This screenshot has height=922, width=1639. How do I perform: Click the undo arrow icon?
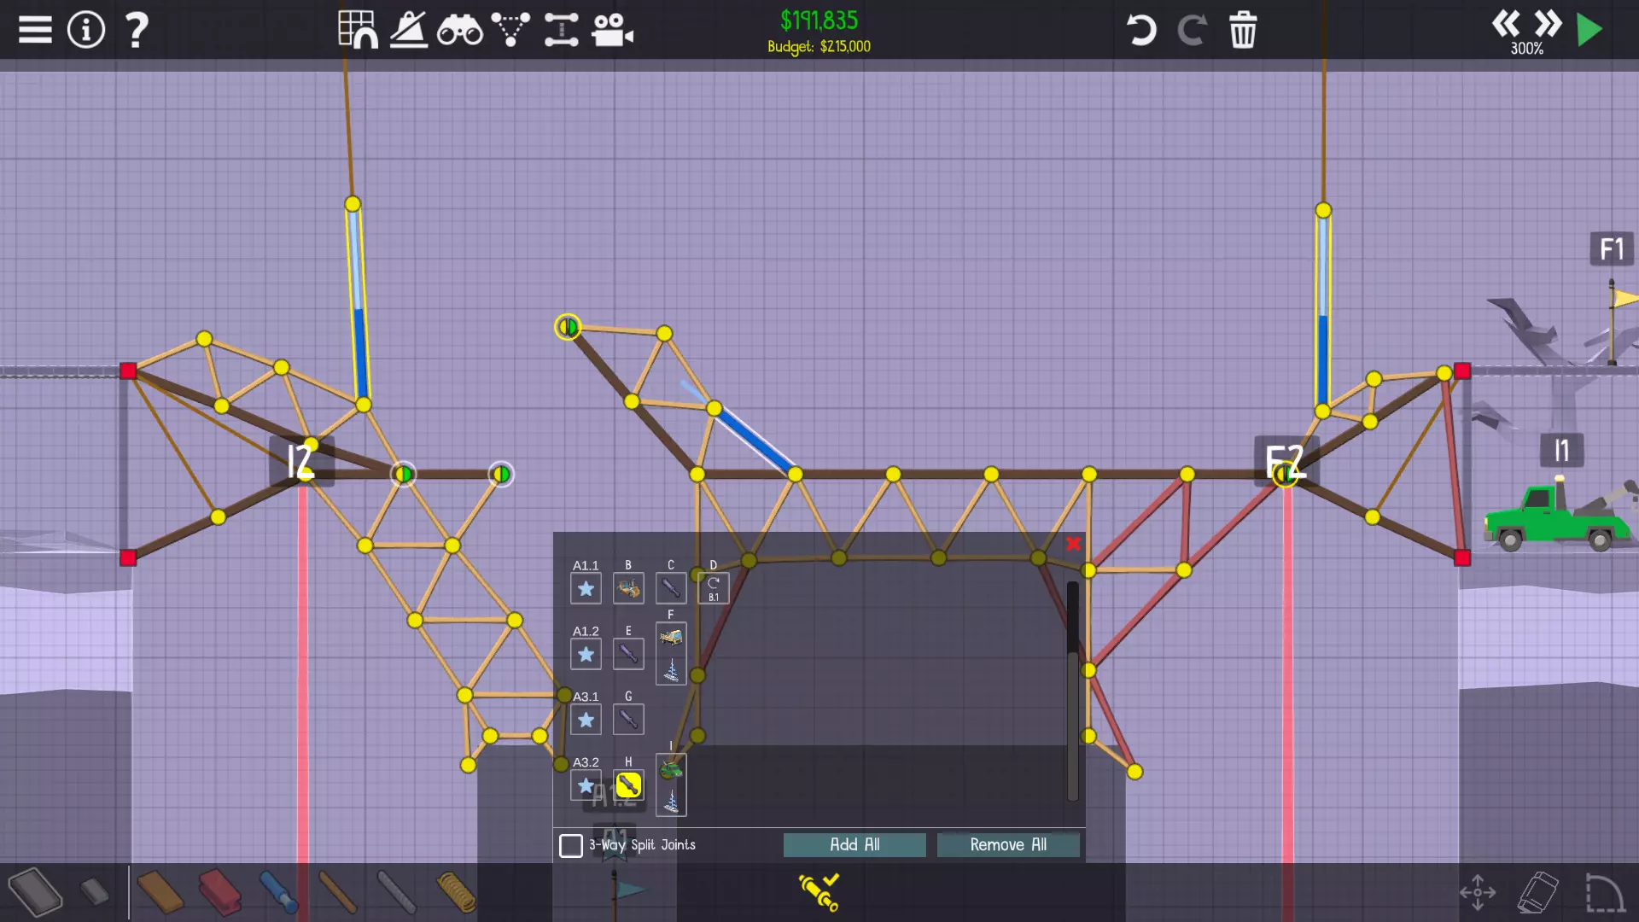tap(1140, 30)
